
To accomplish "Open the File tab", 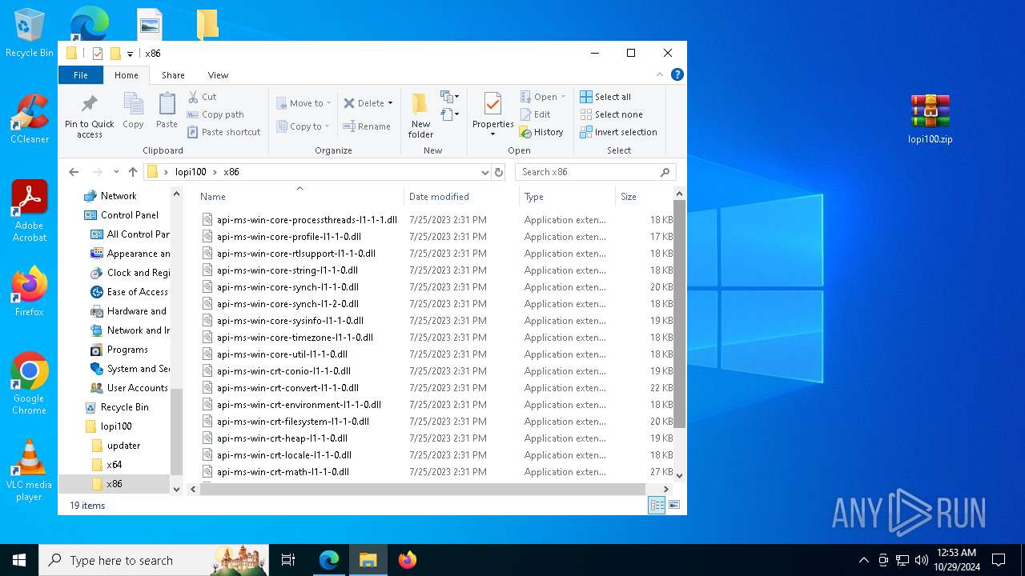I will tap(81, 75).
